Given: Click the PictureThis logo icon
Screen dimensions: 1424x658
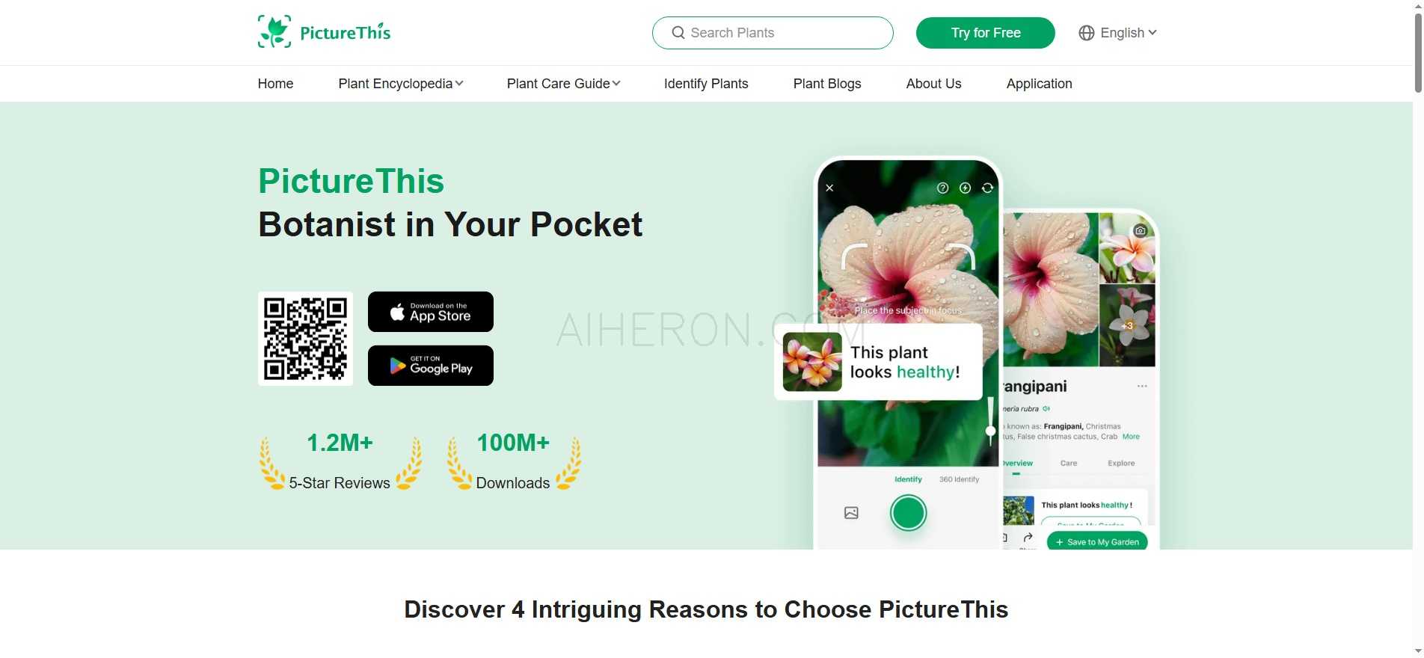Looking at the screenshot, I should click(x=274, y=32).
